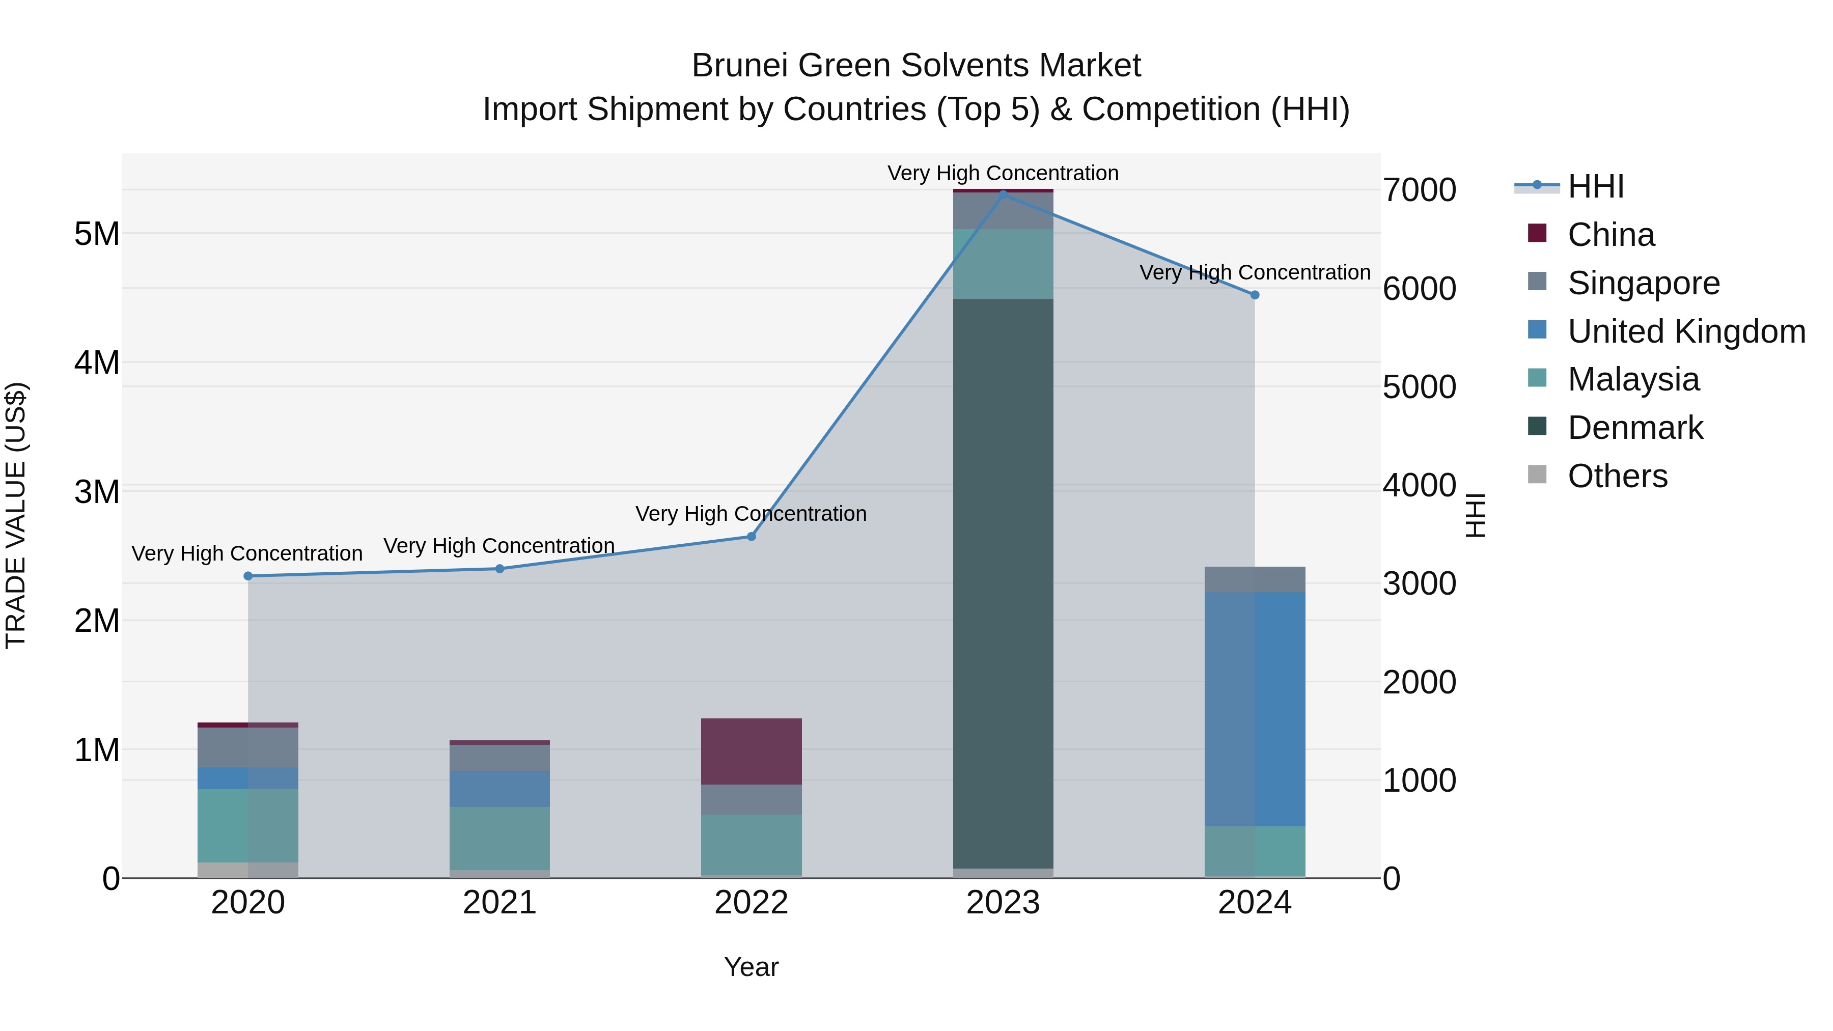Click the 2021 x-axis year label

(x=499, y=903)
